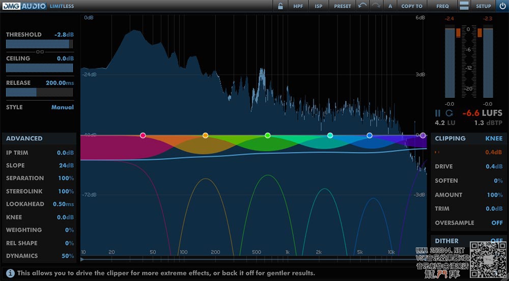
Task: Click the DMG Audio logo
Action: 24,6
